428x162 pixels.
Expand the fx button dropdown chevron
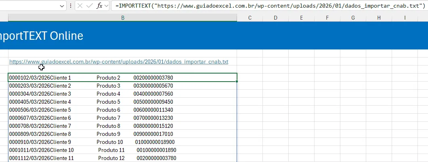tap(106, 6)
